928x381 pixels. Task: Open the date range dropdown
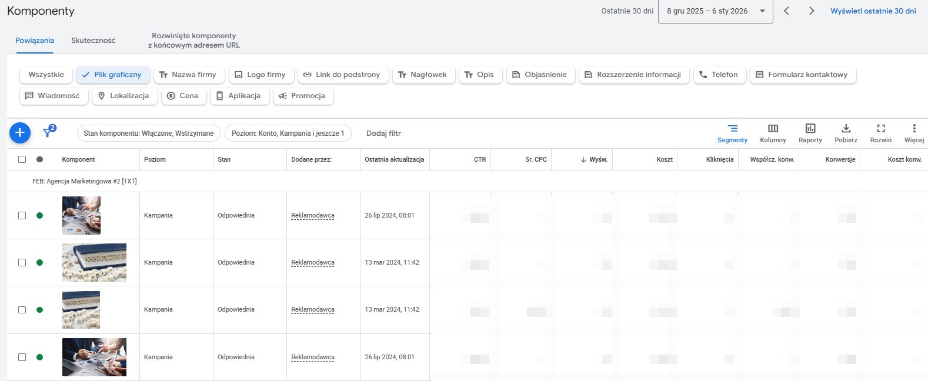[715, 11]
